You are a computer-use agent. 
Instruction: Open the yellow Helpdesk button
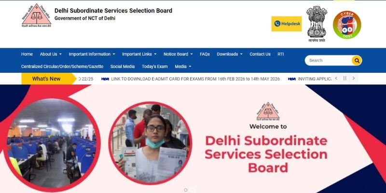point(287,24)
